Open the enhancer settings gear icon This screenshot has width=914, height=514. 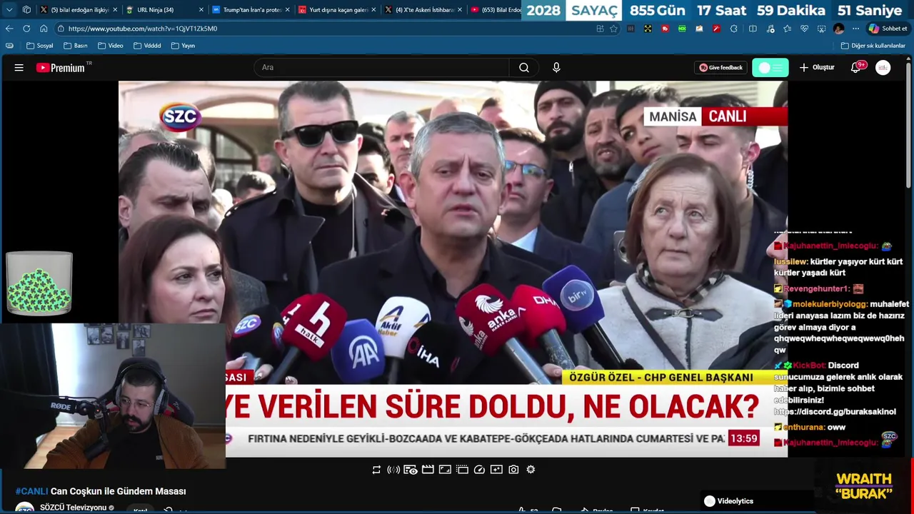(531, 470)
